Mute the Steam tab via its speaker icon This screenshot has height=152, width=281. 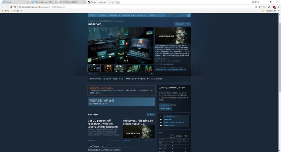[x=110, y=2]
